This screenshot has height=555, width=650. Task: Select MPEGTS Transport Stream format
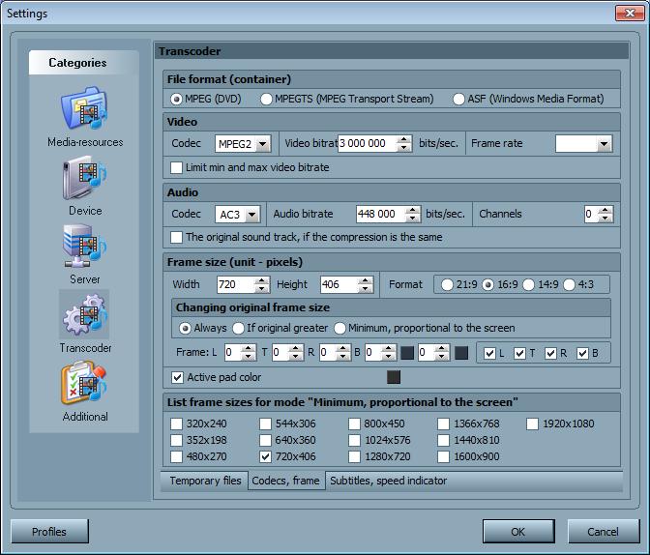tap(266, 99)
